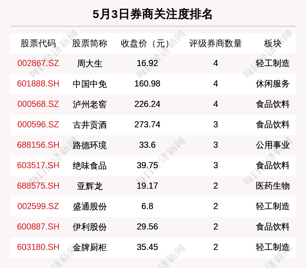Screen dimensions: 306x268
Task: Click stock name 金牌厨柜
Action: 89,248
